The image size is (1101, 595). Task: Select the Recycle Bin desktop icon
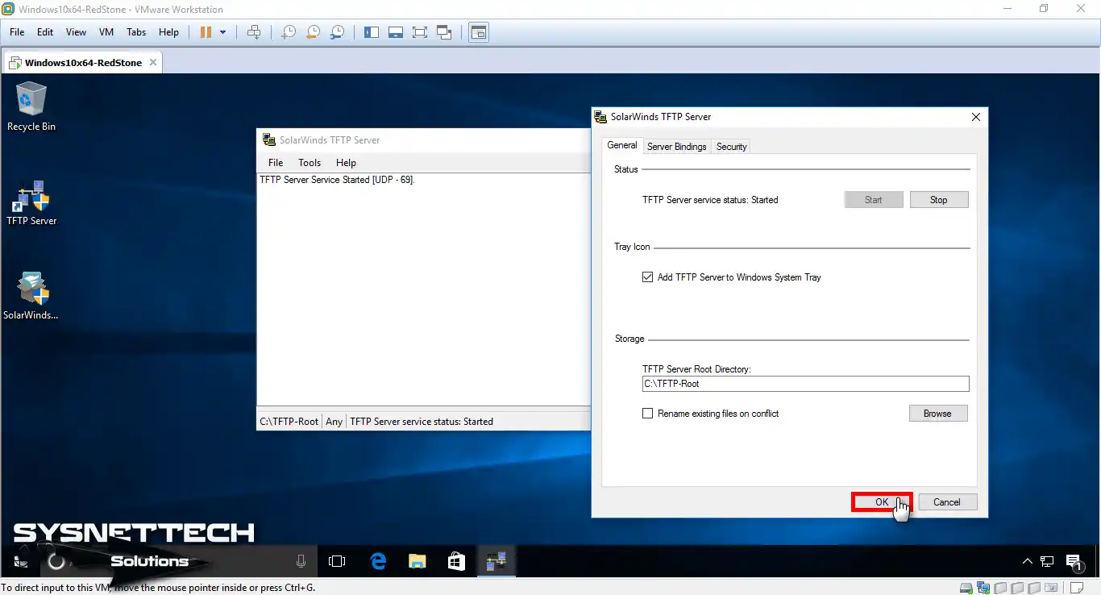31,106
